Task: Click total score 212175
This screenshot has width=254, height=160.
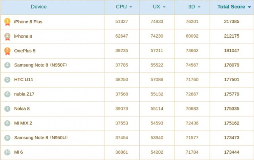Action: pyautogui.click(x=232, y=36)
